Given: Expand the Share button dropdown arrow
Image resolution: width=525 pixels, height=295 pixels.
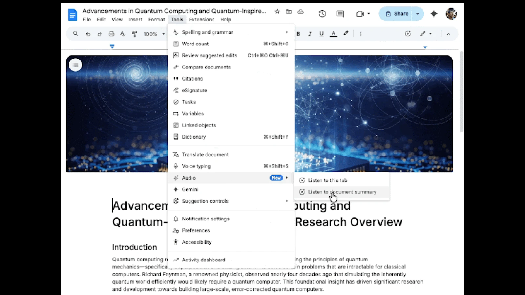Looking at the screenshot, I should pos(417,14).
